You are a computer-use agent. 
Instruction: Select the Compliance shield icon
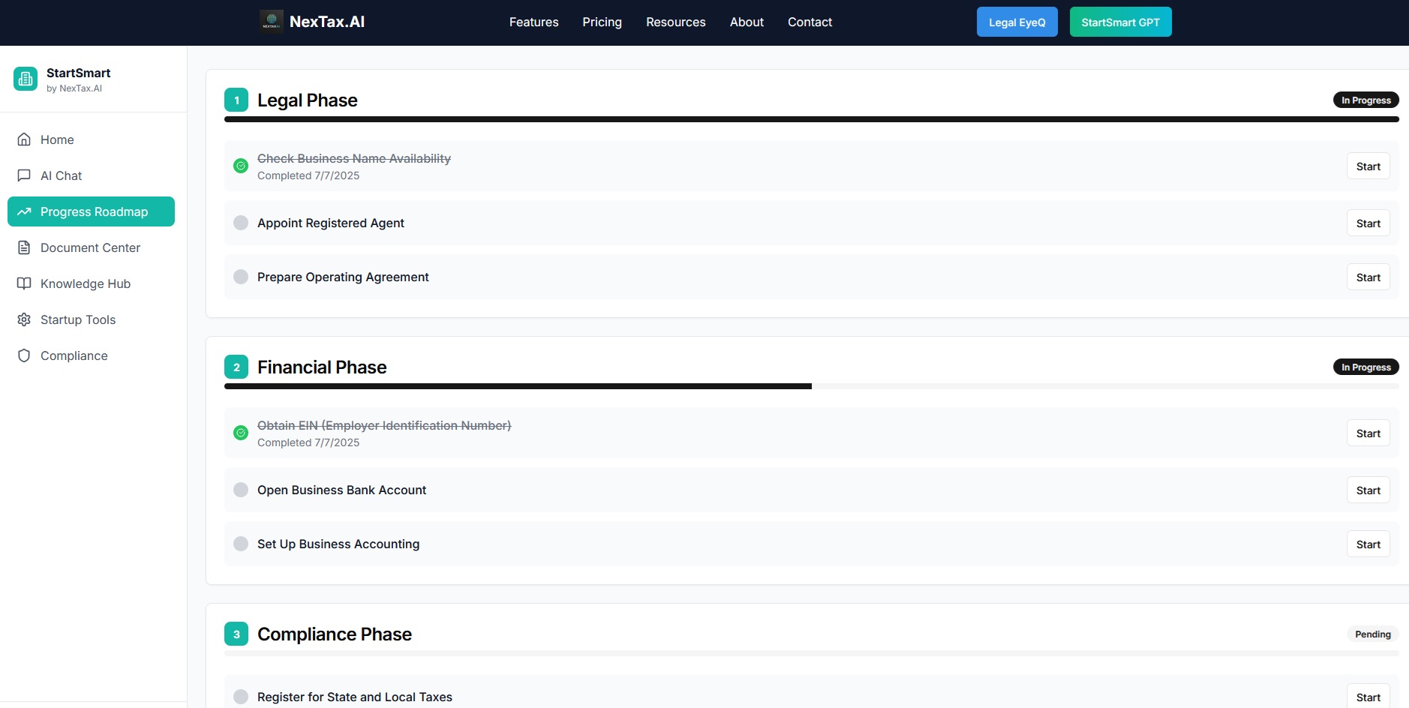(x=24, y=355)
